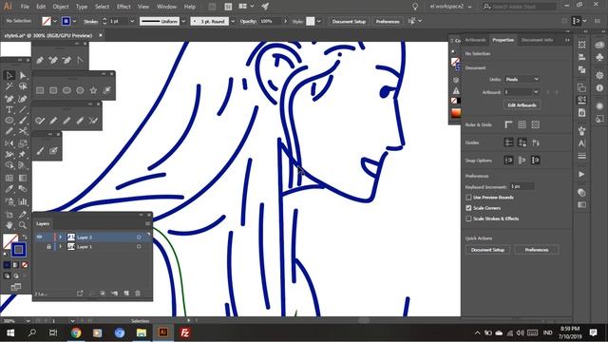Open the Layers panel menu icon

[147, 224]
